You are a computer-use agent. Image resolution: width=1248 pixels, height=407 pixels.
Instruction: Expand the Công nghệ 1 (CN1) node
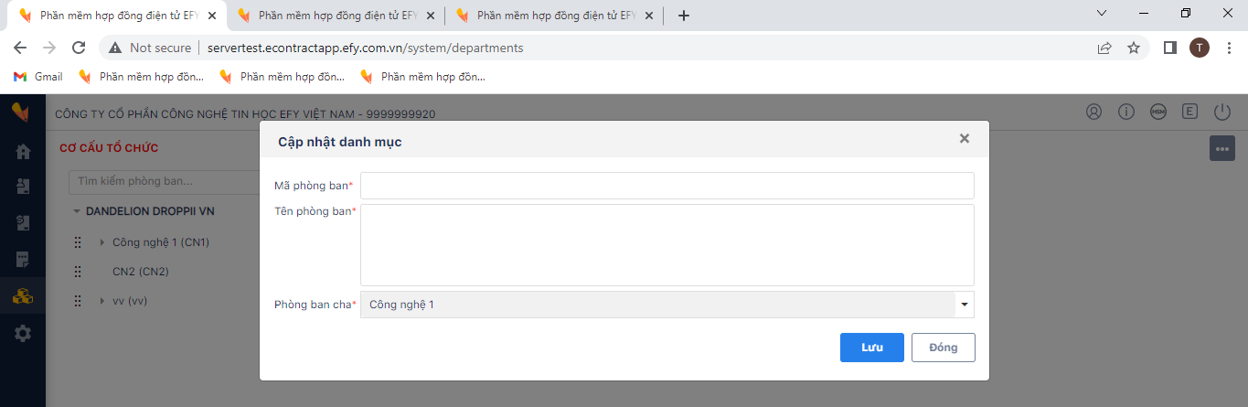pyautogui.click(x=102, y=242)
